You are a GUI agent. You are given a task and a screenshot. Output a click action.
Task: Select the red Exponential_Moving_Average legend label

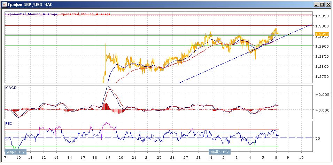[x=84, y=14]
